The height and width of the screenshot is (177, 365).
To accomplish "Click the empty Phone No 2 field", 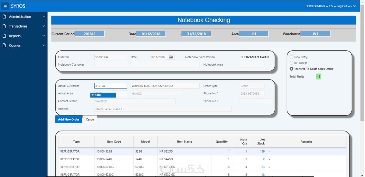I will (256, 101).
